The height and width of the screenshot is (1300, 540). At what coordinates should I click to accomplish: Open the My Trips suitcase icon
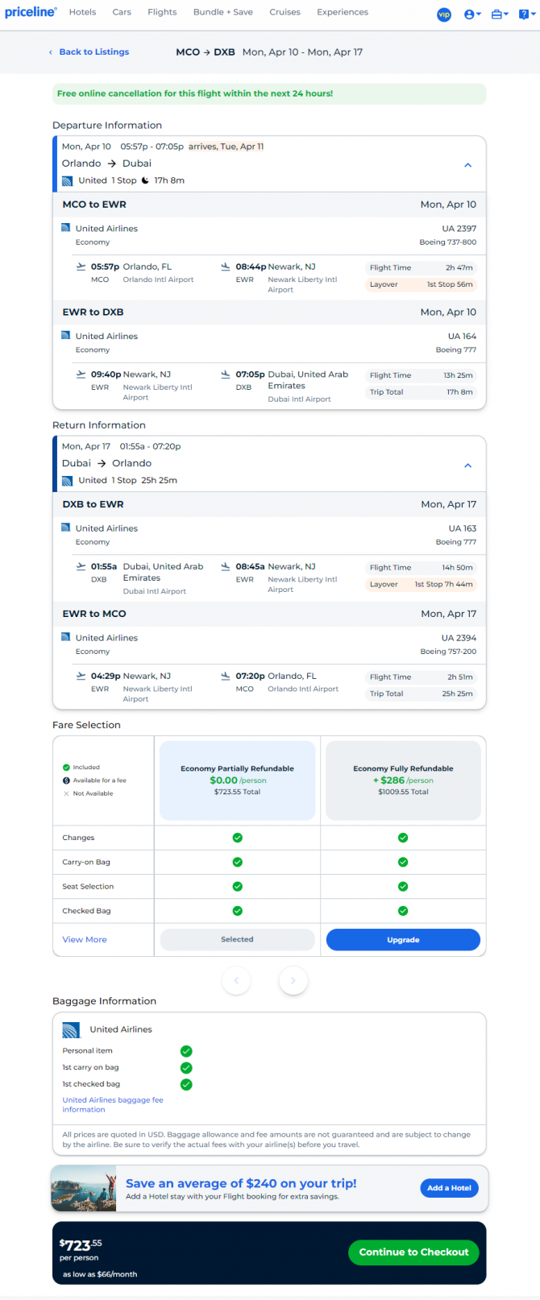coord(499,14)
